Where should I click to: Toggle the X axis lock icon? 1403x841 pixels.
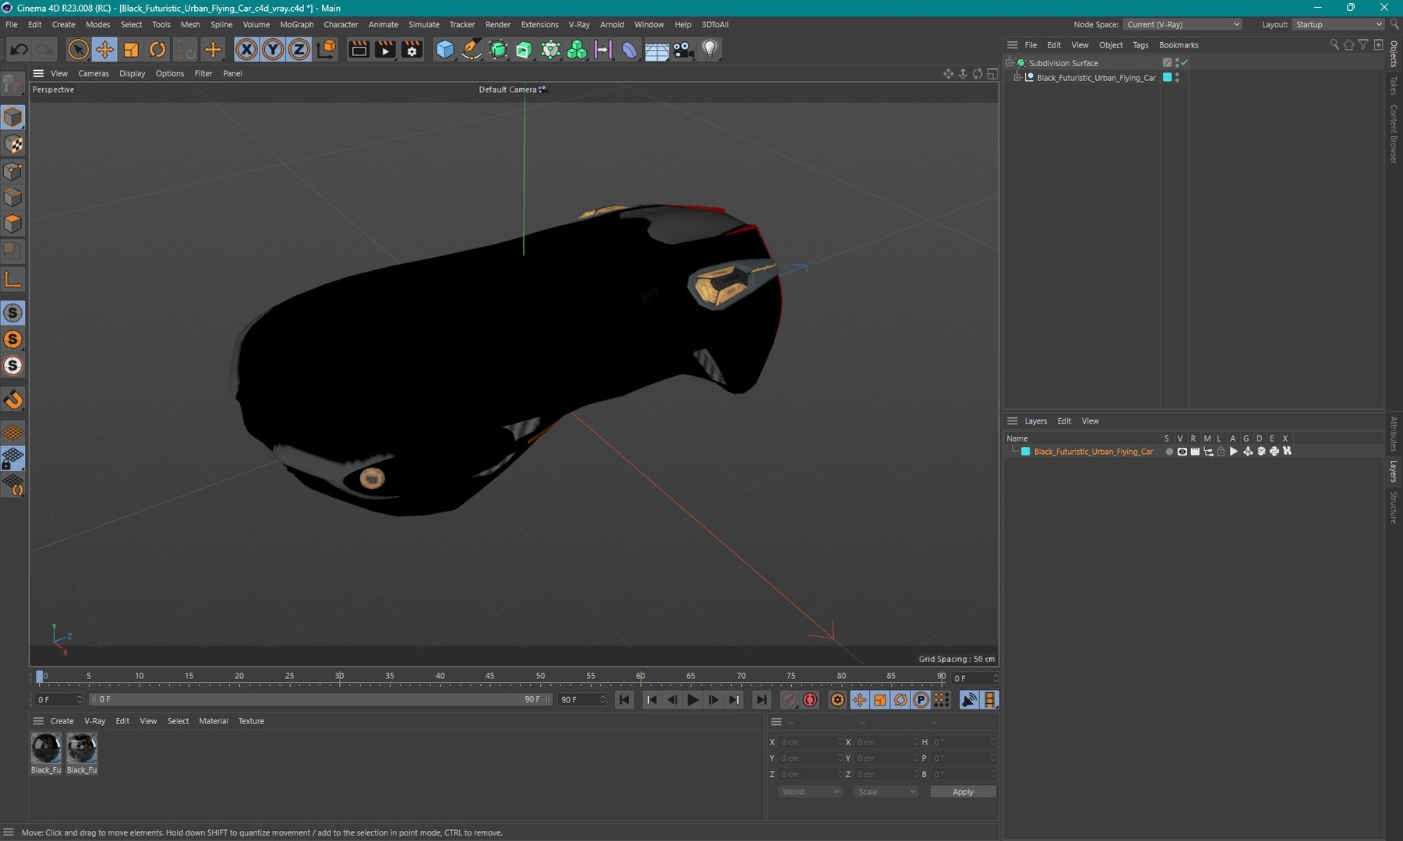(x=246, y=49)
